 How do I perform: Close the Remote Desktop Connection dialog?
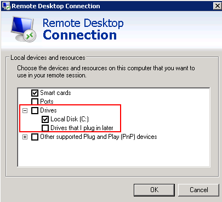tap(217, 6)
